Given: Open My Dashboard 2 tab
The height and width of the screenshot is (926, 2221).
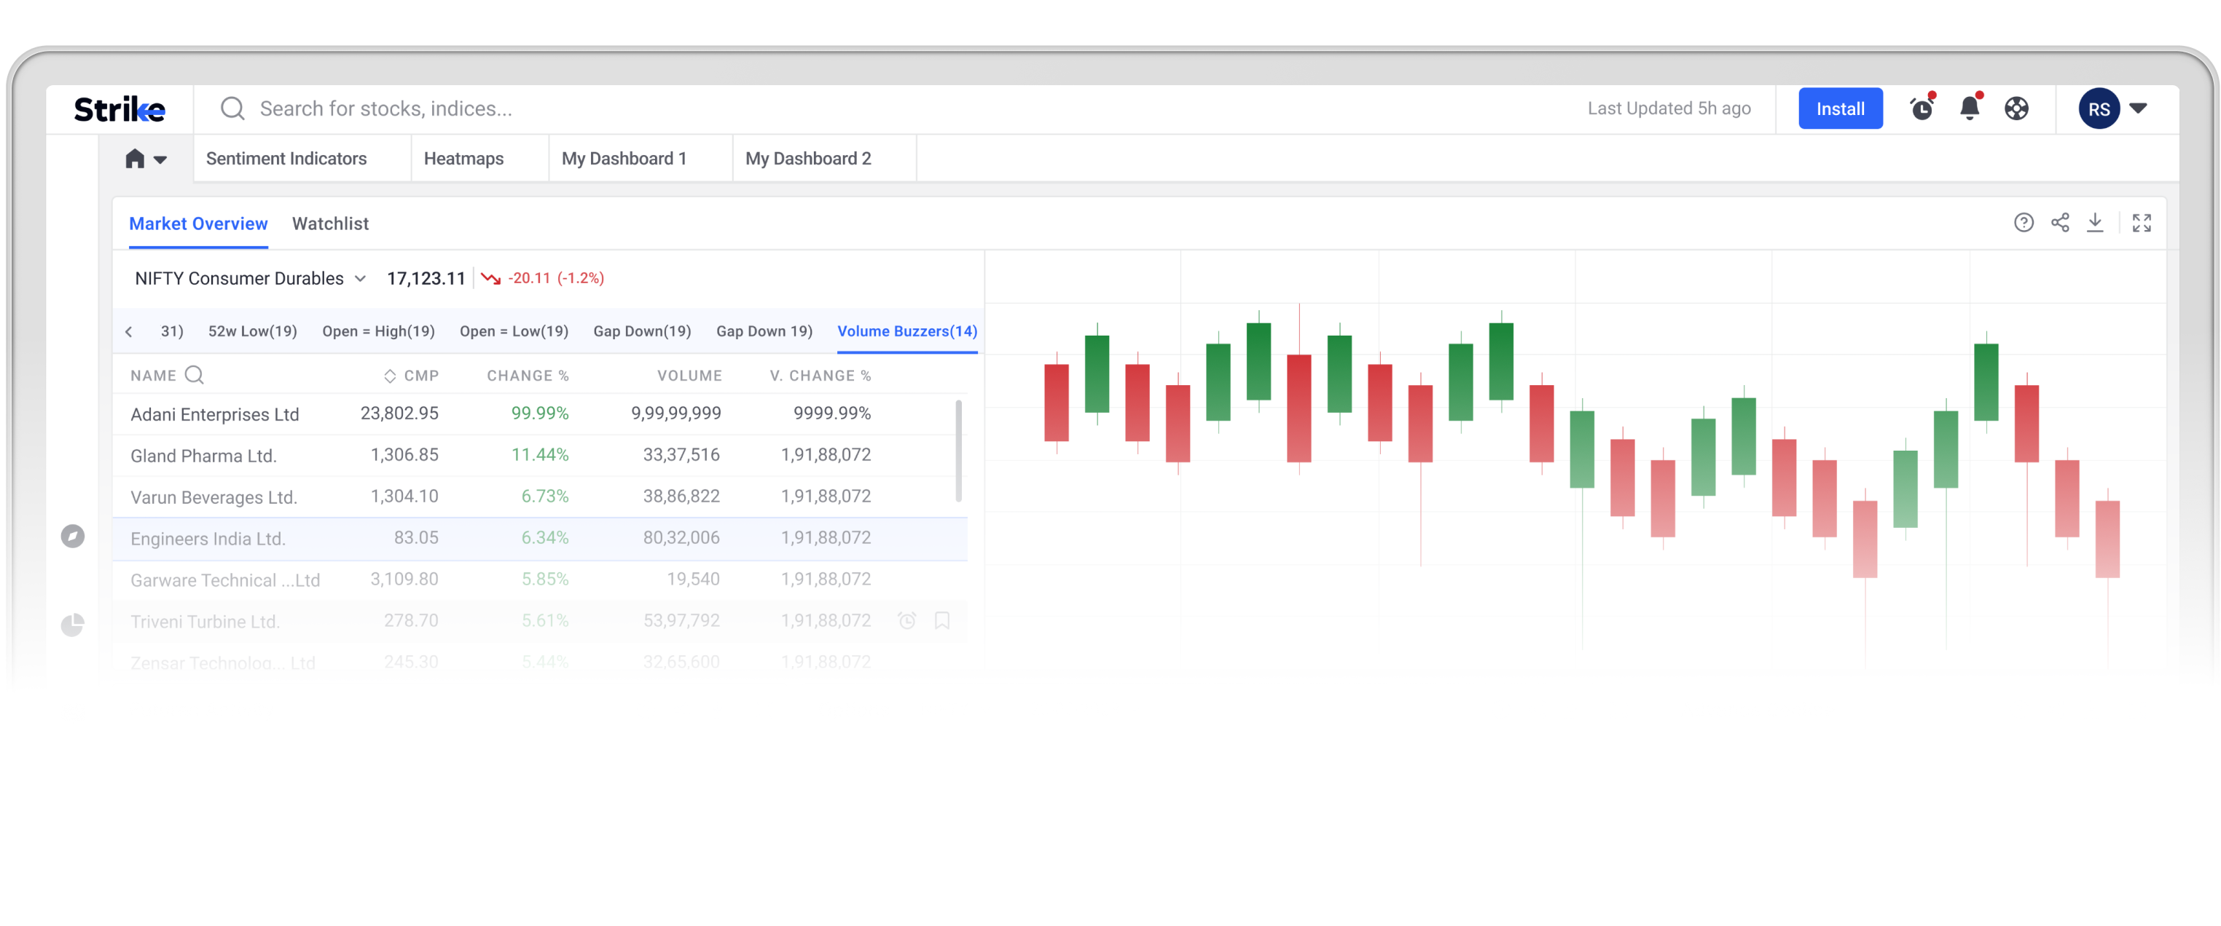Looking at the screenshot, I should (807, 159).
